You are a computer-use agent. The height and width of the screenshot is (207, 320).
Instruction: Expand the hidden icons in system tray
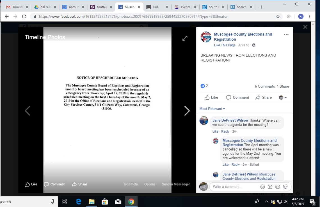click(266, 201)
